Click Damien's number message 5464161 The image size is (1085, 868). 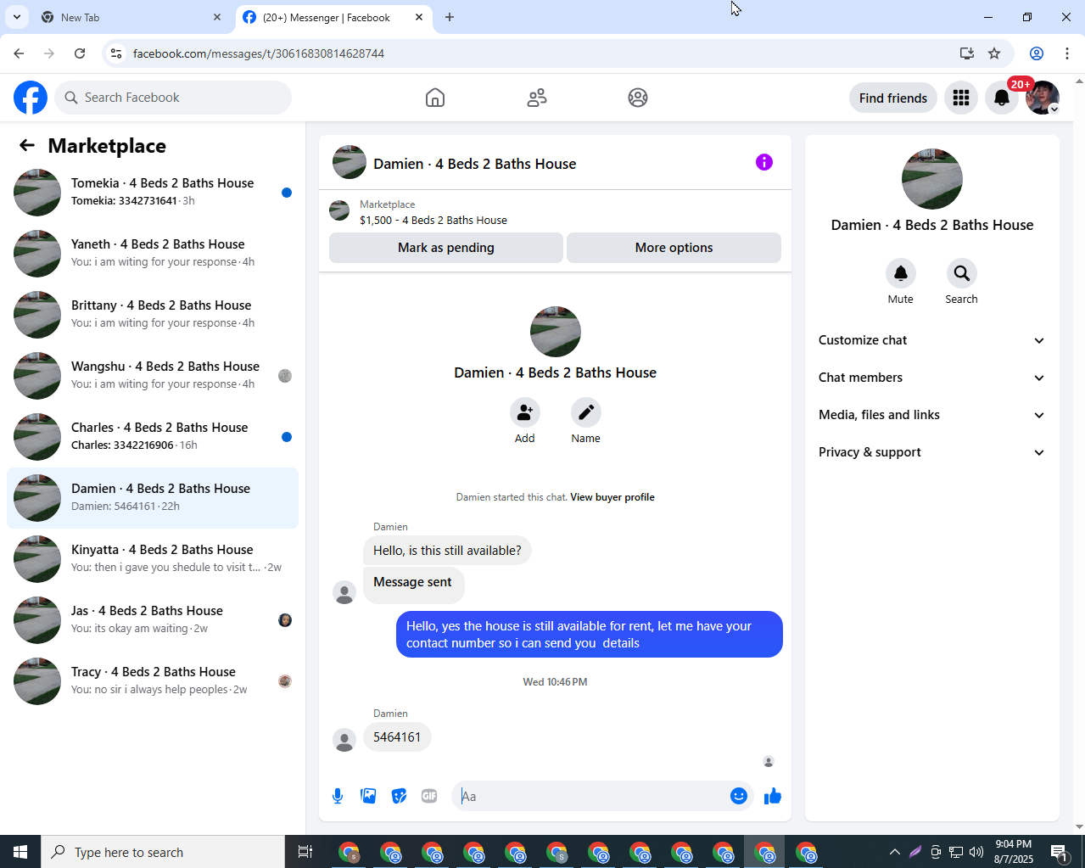397,737
